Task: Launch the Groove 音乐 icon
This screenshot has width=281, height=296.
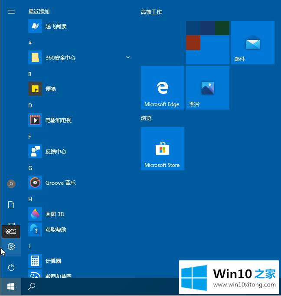Action: pyautogui.click(x=35, y=183)
